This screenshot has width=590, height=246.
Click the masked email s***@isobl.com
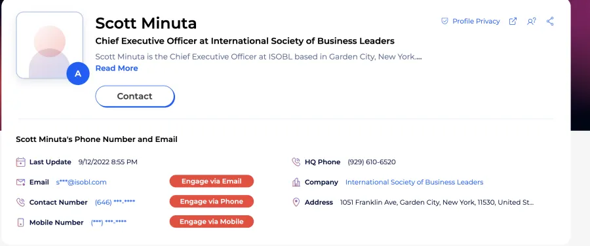coord(81,182)
